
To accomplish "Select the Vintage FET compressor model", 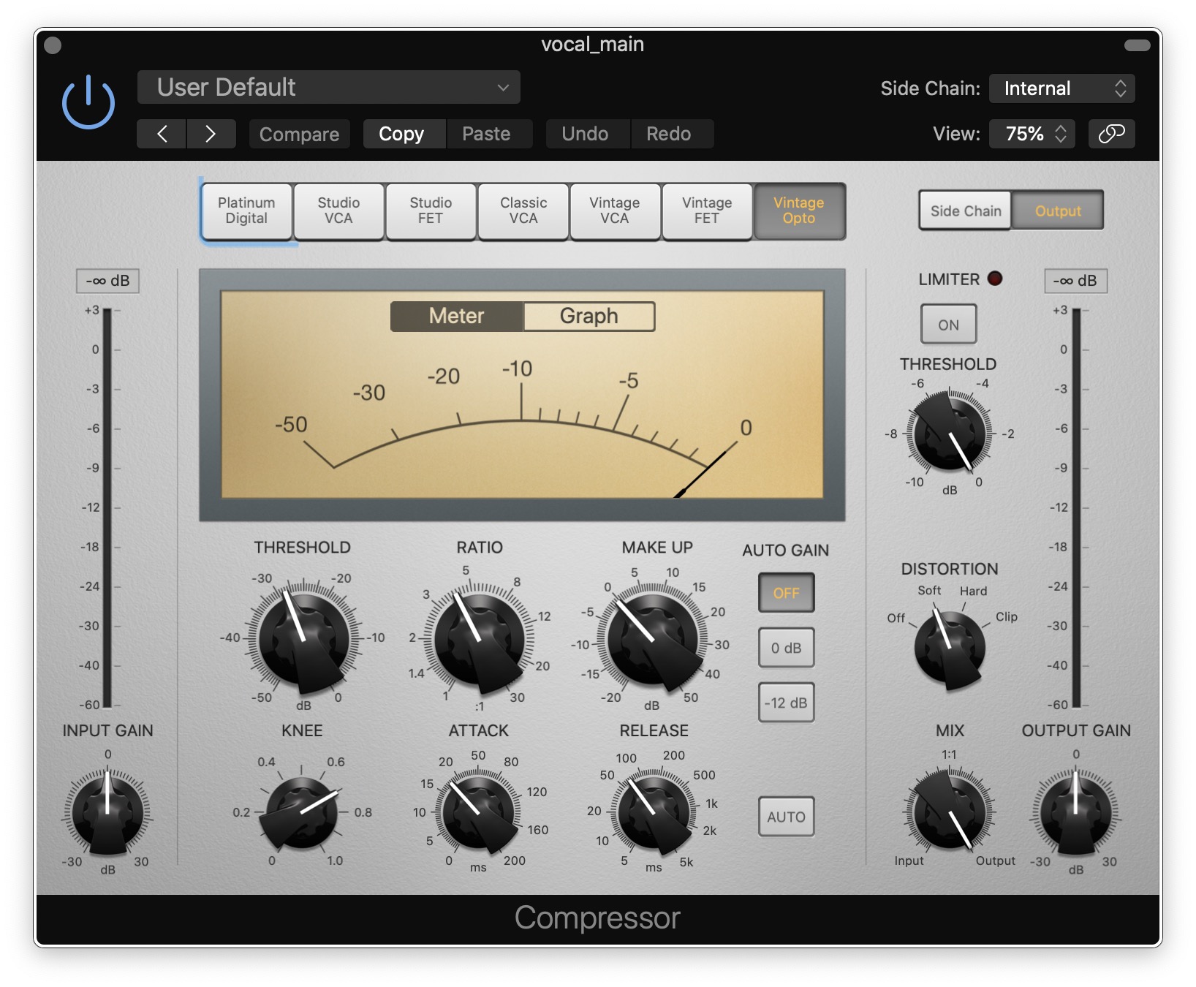I will coord(706,211).
